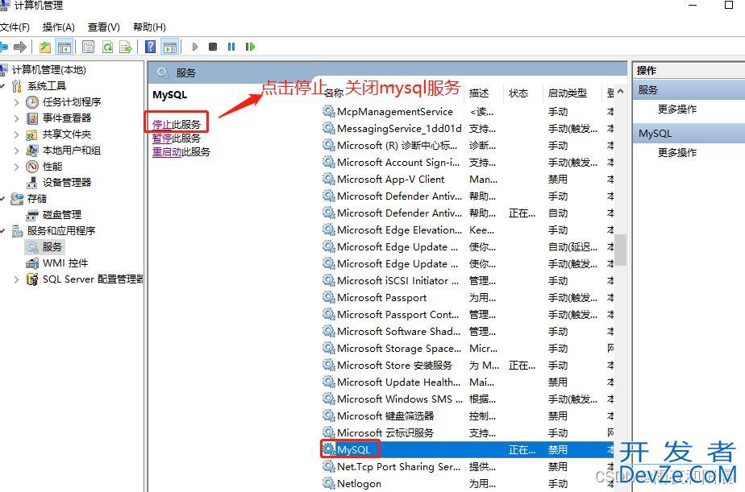Select the MySQL service row

[468, 450]
